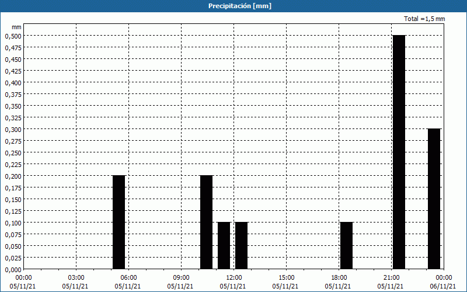Click the 05/11/21 date under 21:00
This screenshot has height=292, width=467.
pos(390,286)
